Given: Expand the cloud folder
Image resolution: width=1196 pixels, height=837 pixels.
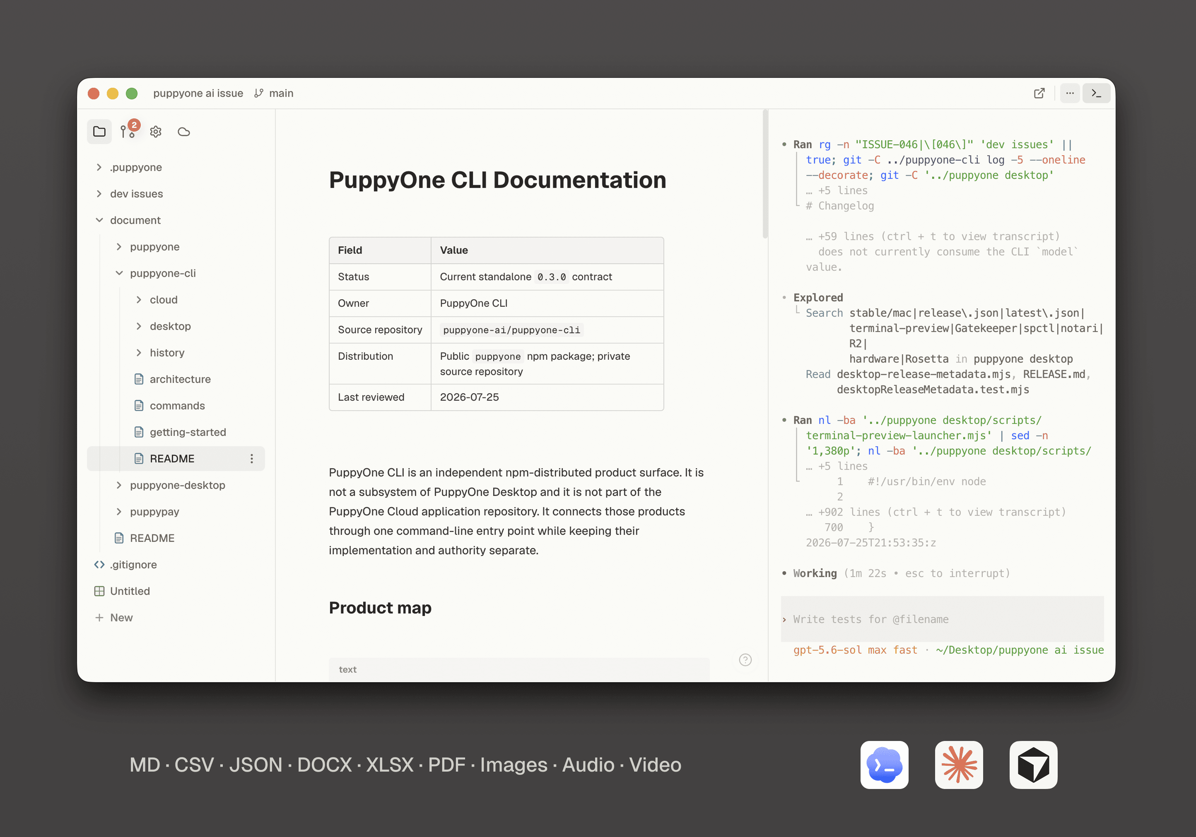Looking at the screenshot, I should (139, 300).
